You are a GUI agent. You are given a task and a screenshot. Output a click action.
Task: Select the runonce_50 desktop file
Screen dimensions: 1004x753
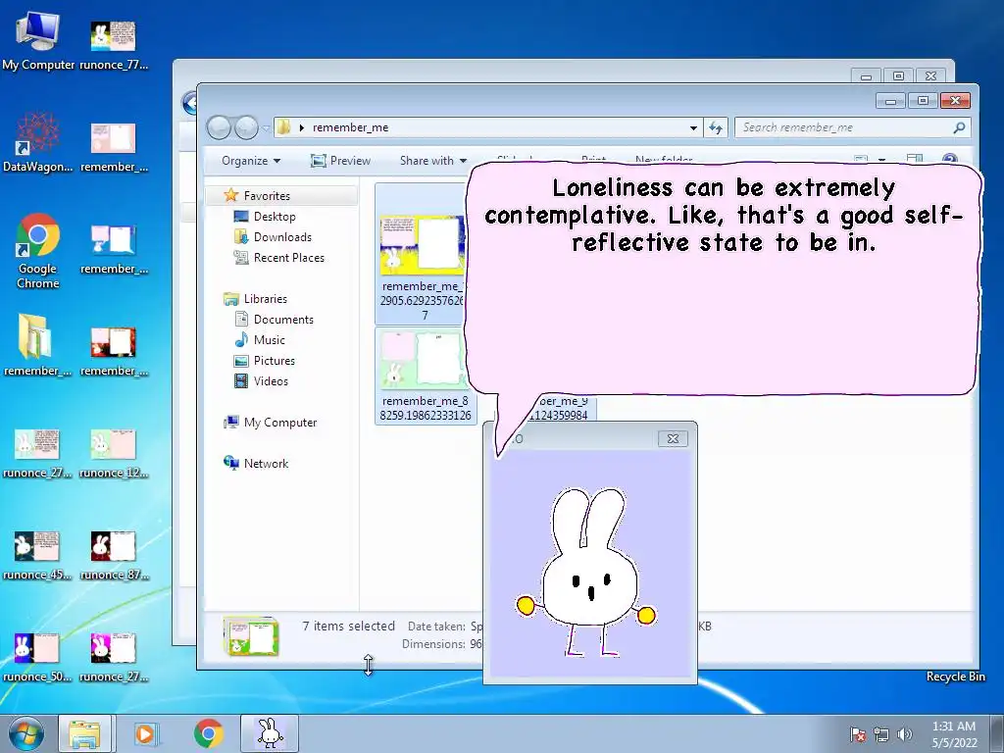point(37,656)
